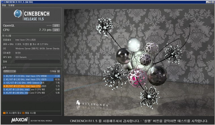Image resolution: width=215 pixels, height=125 pixels.
Task: Select ranking row Core i7 CPU 960
Action: (x=31, y=89)
